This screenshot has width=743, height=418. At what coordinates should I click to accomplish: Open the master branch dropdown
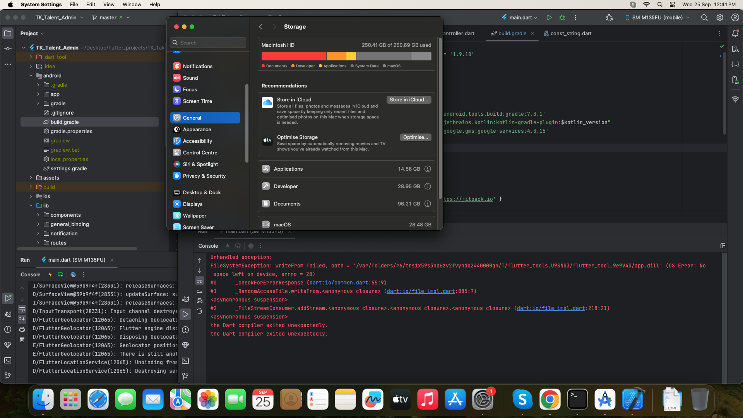click(x=111, y=17)
